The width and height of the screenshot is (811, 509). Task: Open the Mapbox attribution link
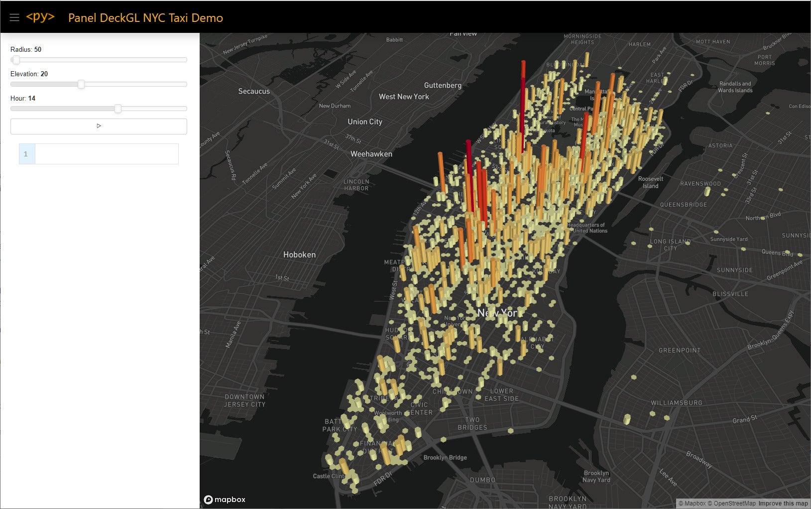[x=693, y=504]
